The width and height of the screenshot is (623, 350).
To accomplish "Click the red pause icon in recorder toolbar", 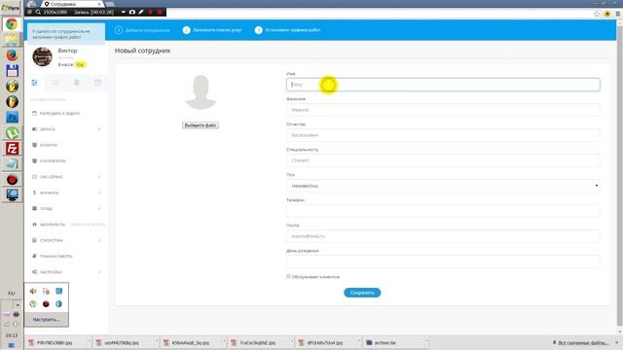I will pyautogui.click(x=151, y=13).
